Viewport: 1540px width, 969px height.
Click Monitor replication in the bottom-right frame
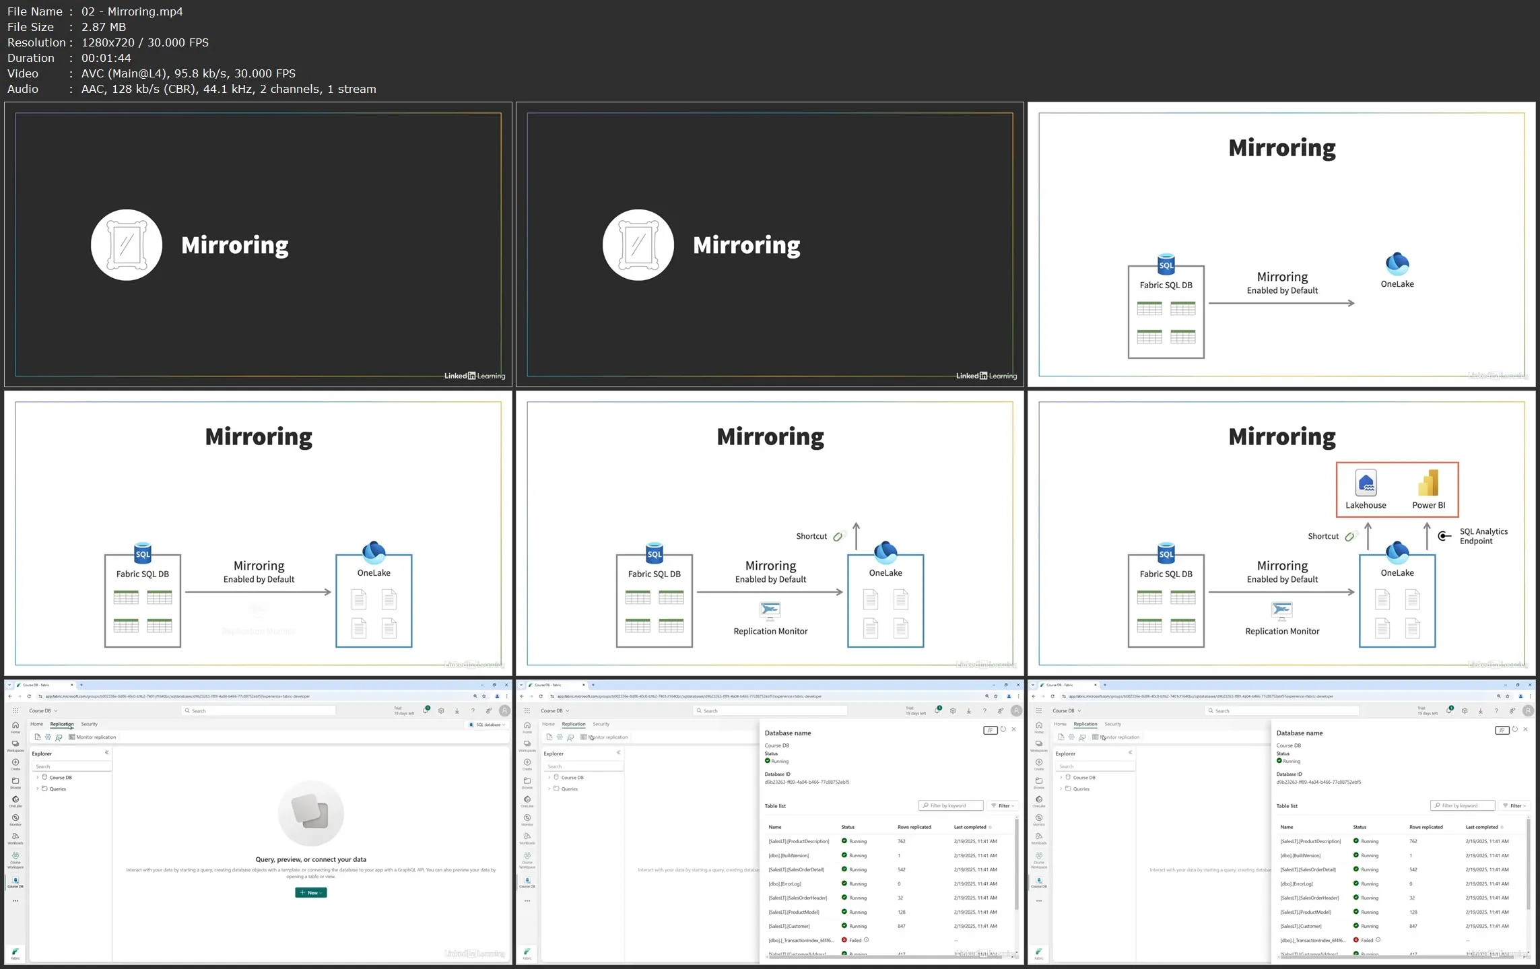pos(1116,737)
